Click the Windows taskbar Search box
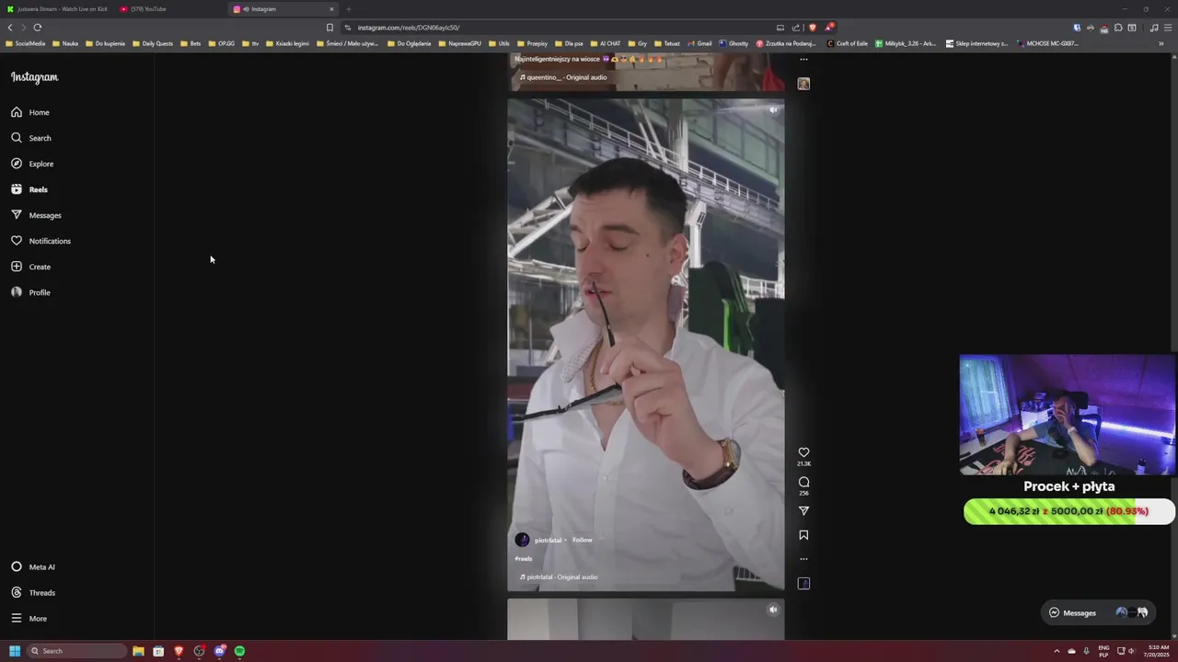 click(77, 651)
